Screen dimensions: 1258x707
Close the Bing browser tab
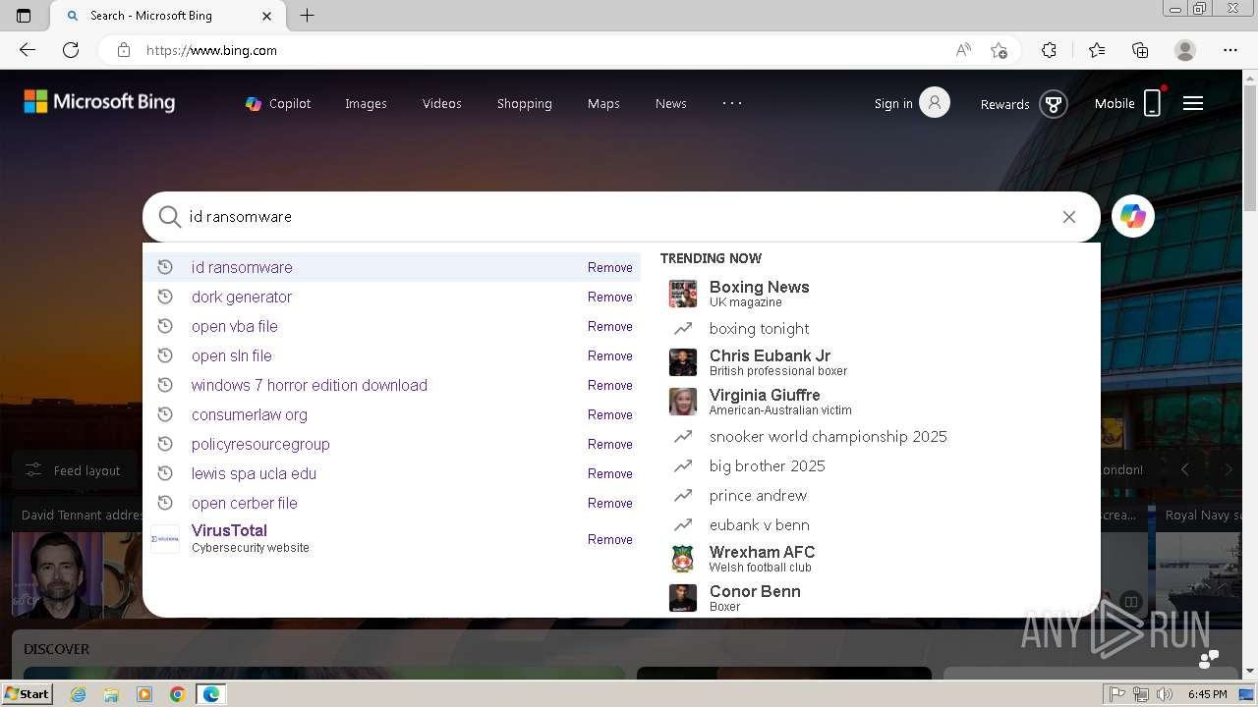pyautogui.click(x=267, y=16)
